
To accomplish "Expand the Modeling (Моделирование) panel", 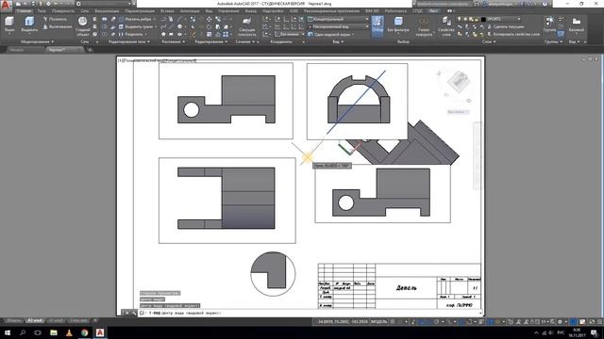I will click(37, 41).
